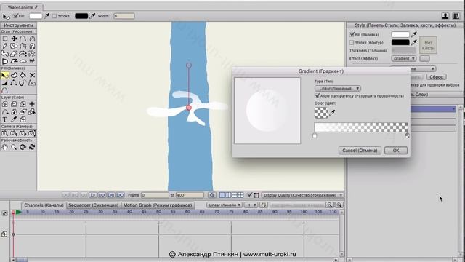The image size is (465, 262).
Task: Pick the Freehand pencil draw tool
Action: point(5,46)
